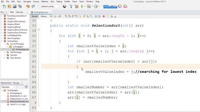Open the Run Project dropdown arrow
The image size is (200, 112).
pos(85,6)
